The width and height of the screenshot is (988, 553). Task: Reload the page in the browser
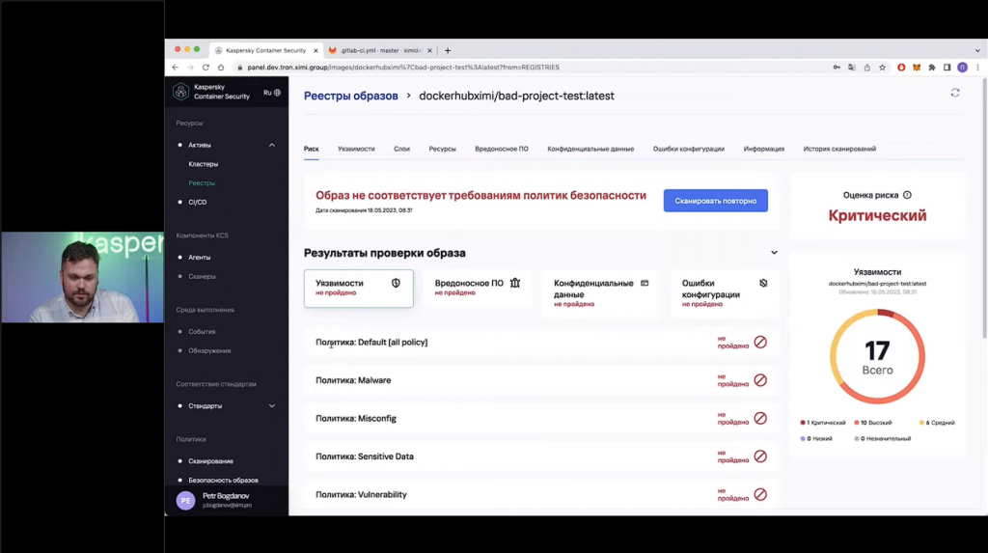tap(206, 67)
